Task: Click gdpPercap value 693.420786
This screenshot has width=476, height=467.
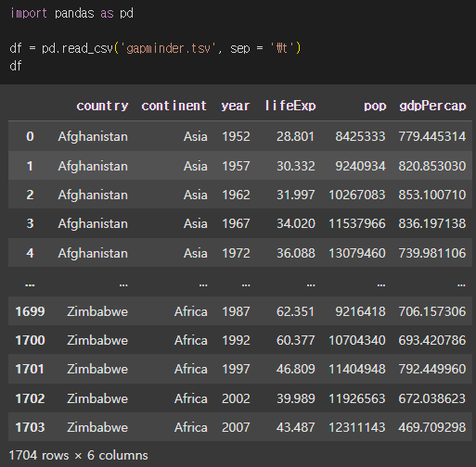Action: click(x=432, y=340)
